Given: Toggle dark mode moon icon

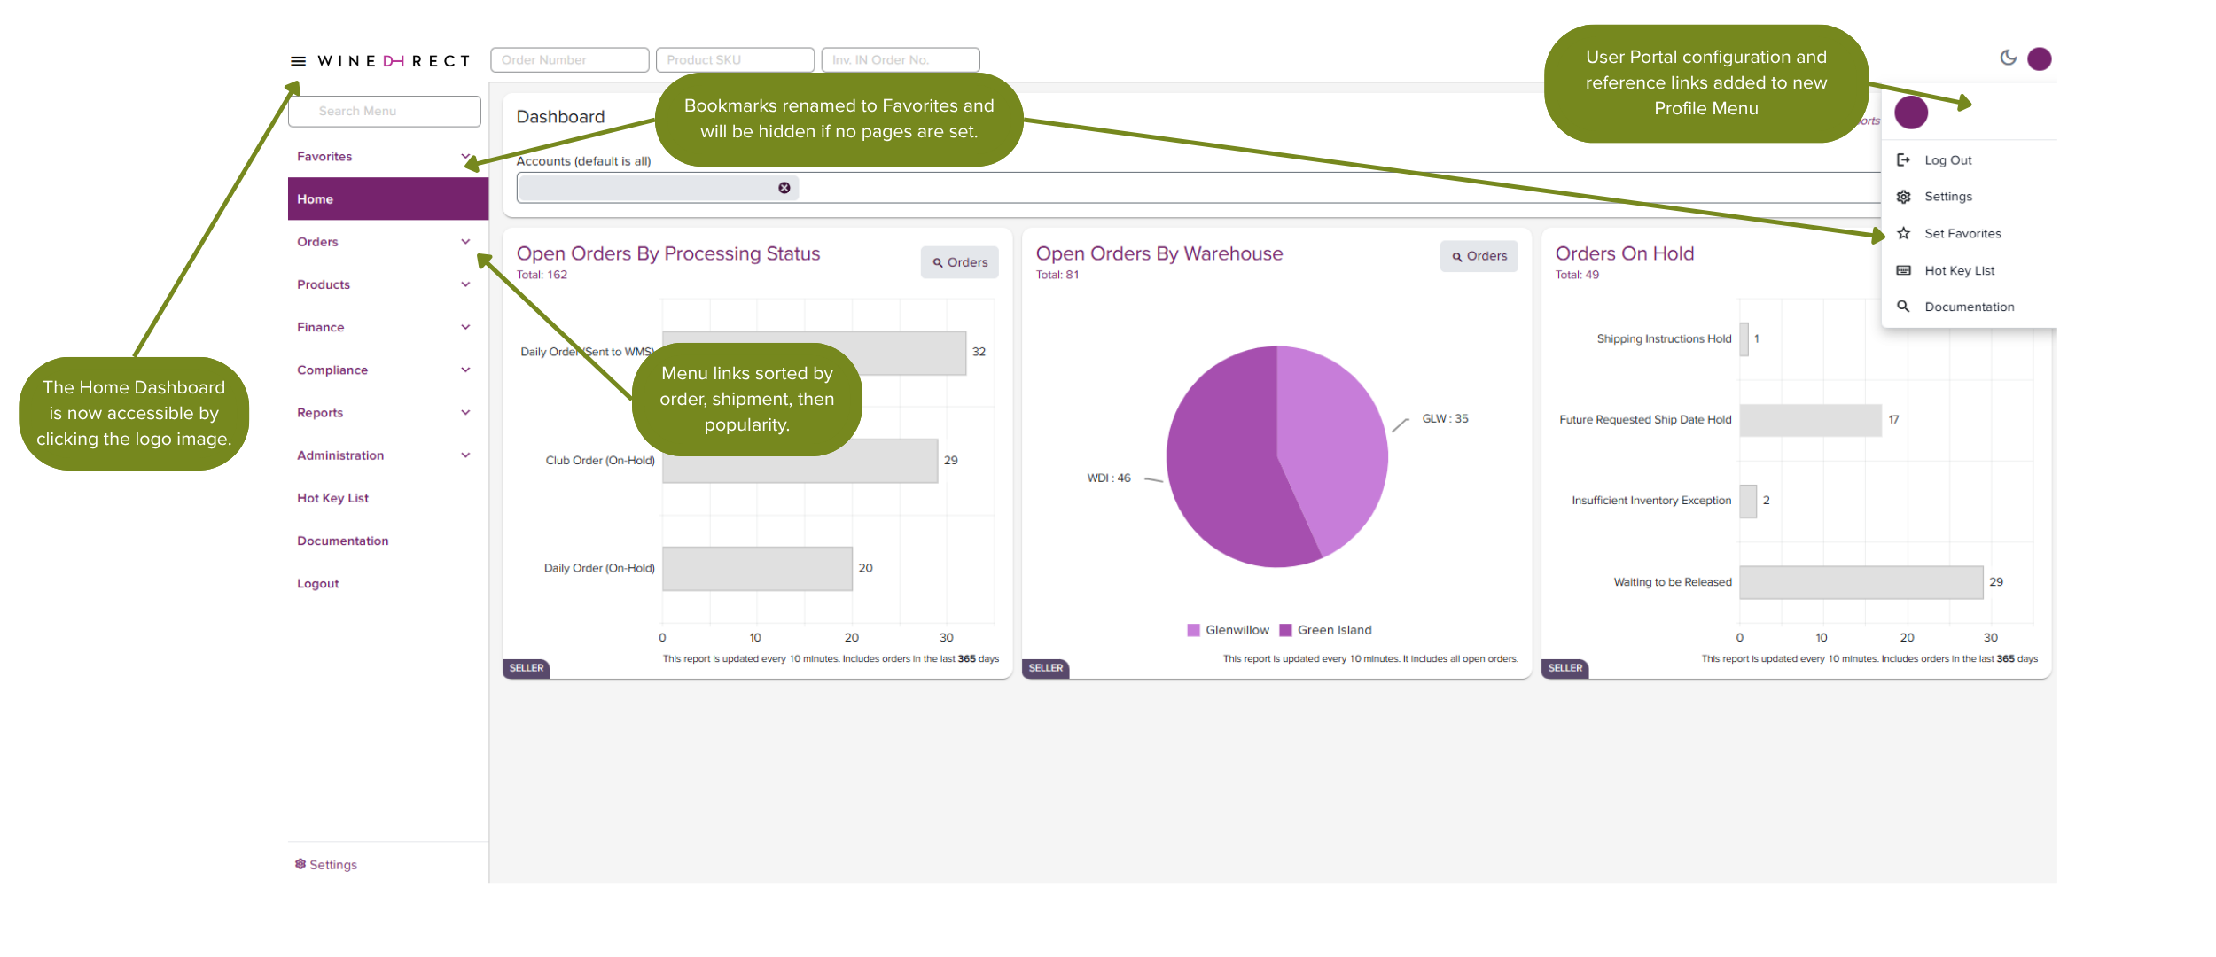Looking at the screenshot, I should 2008,58.
